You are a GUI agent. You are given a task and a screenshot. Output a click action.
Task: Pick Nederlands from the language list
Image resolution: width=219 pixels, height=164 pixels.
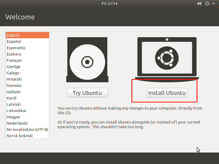27,123
